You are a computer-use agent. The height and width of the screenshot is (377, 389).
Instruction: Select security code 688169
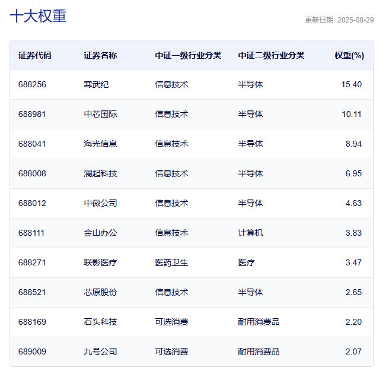point(32,322)
